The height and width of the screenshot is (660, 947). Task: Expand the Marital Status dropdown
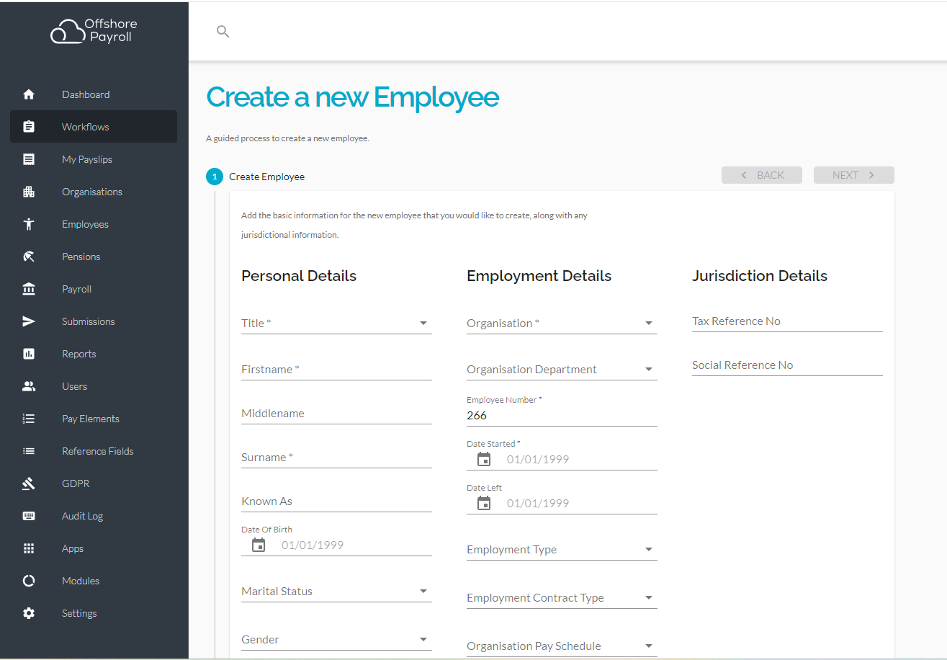tap(336, 591)
